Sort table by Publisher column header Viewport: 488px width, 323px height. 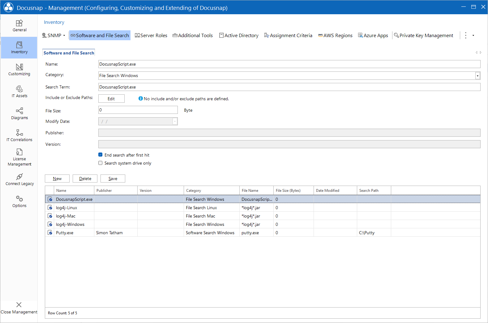[x=116, y=191]
